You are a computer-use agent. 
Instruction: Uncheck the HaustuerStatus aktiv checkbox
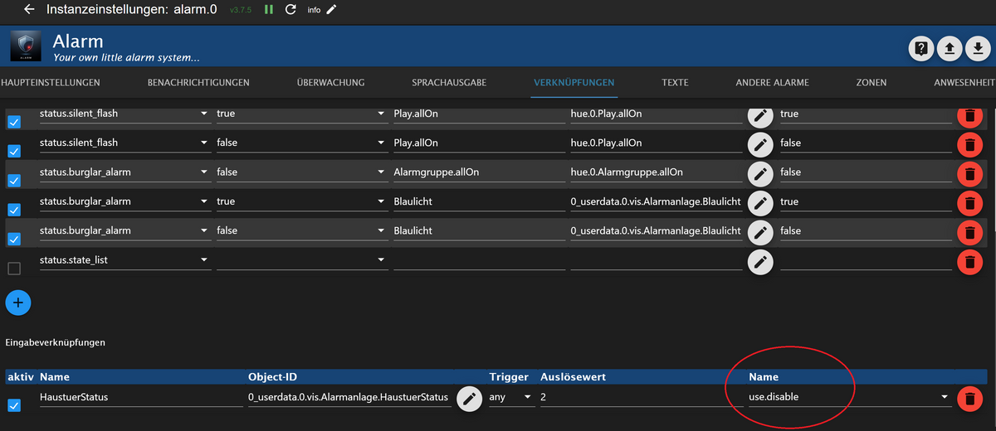(x=14, y=405)
